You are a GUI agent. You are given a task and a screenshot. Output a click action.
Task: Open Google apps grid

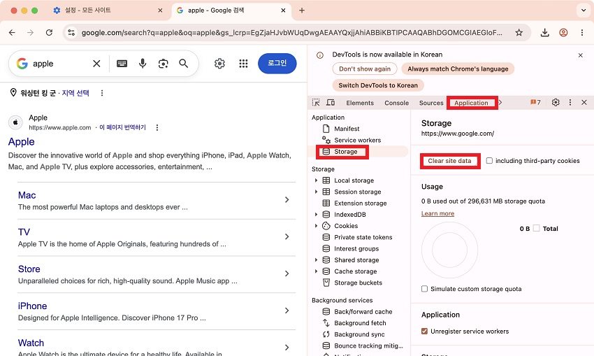click(243, 64)
